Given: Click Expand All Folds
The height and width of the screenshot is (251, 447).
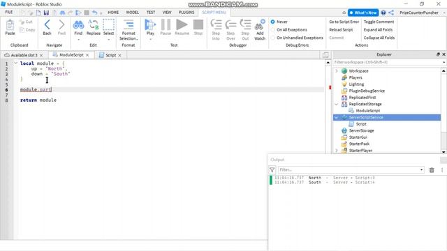Looking at the screenshot, I should point(378,29).
